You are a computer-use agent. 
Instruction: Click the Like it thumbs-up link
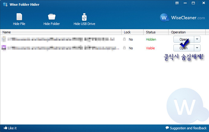pos(10,128)
